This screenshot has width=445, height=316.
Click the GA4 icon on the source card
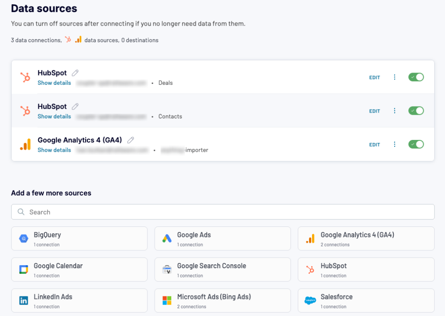(x=310, y=239)
